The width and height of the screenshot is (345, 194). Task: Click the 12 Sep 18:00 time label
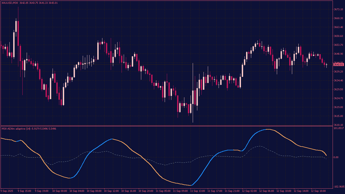[319, 191]
